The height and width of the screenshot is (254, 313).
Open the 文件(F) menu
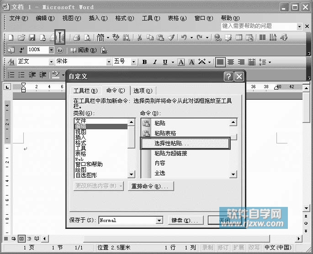coord(19,18)
